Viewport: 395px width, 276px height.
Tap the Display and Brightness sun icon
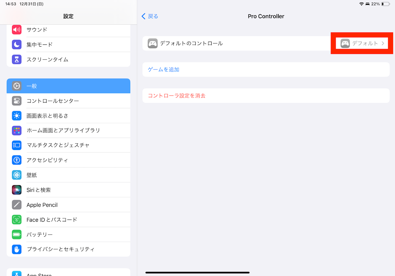17,116
